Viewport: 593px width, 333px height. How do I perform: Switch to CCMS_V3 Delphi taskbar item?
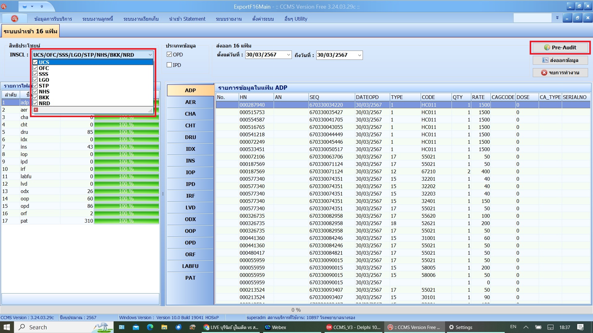354,327
